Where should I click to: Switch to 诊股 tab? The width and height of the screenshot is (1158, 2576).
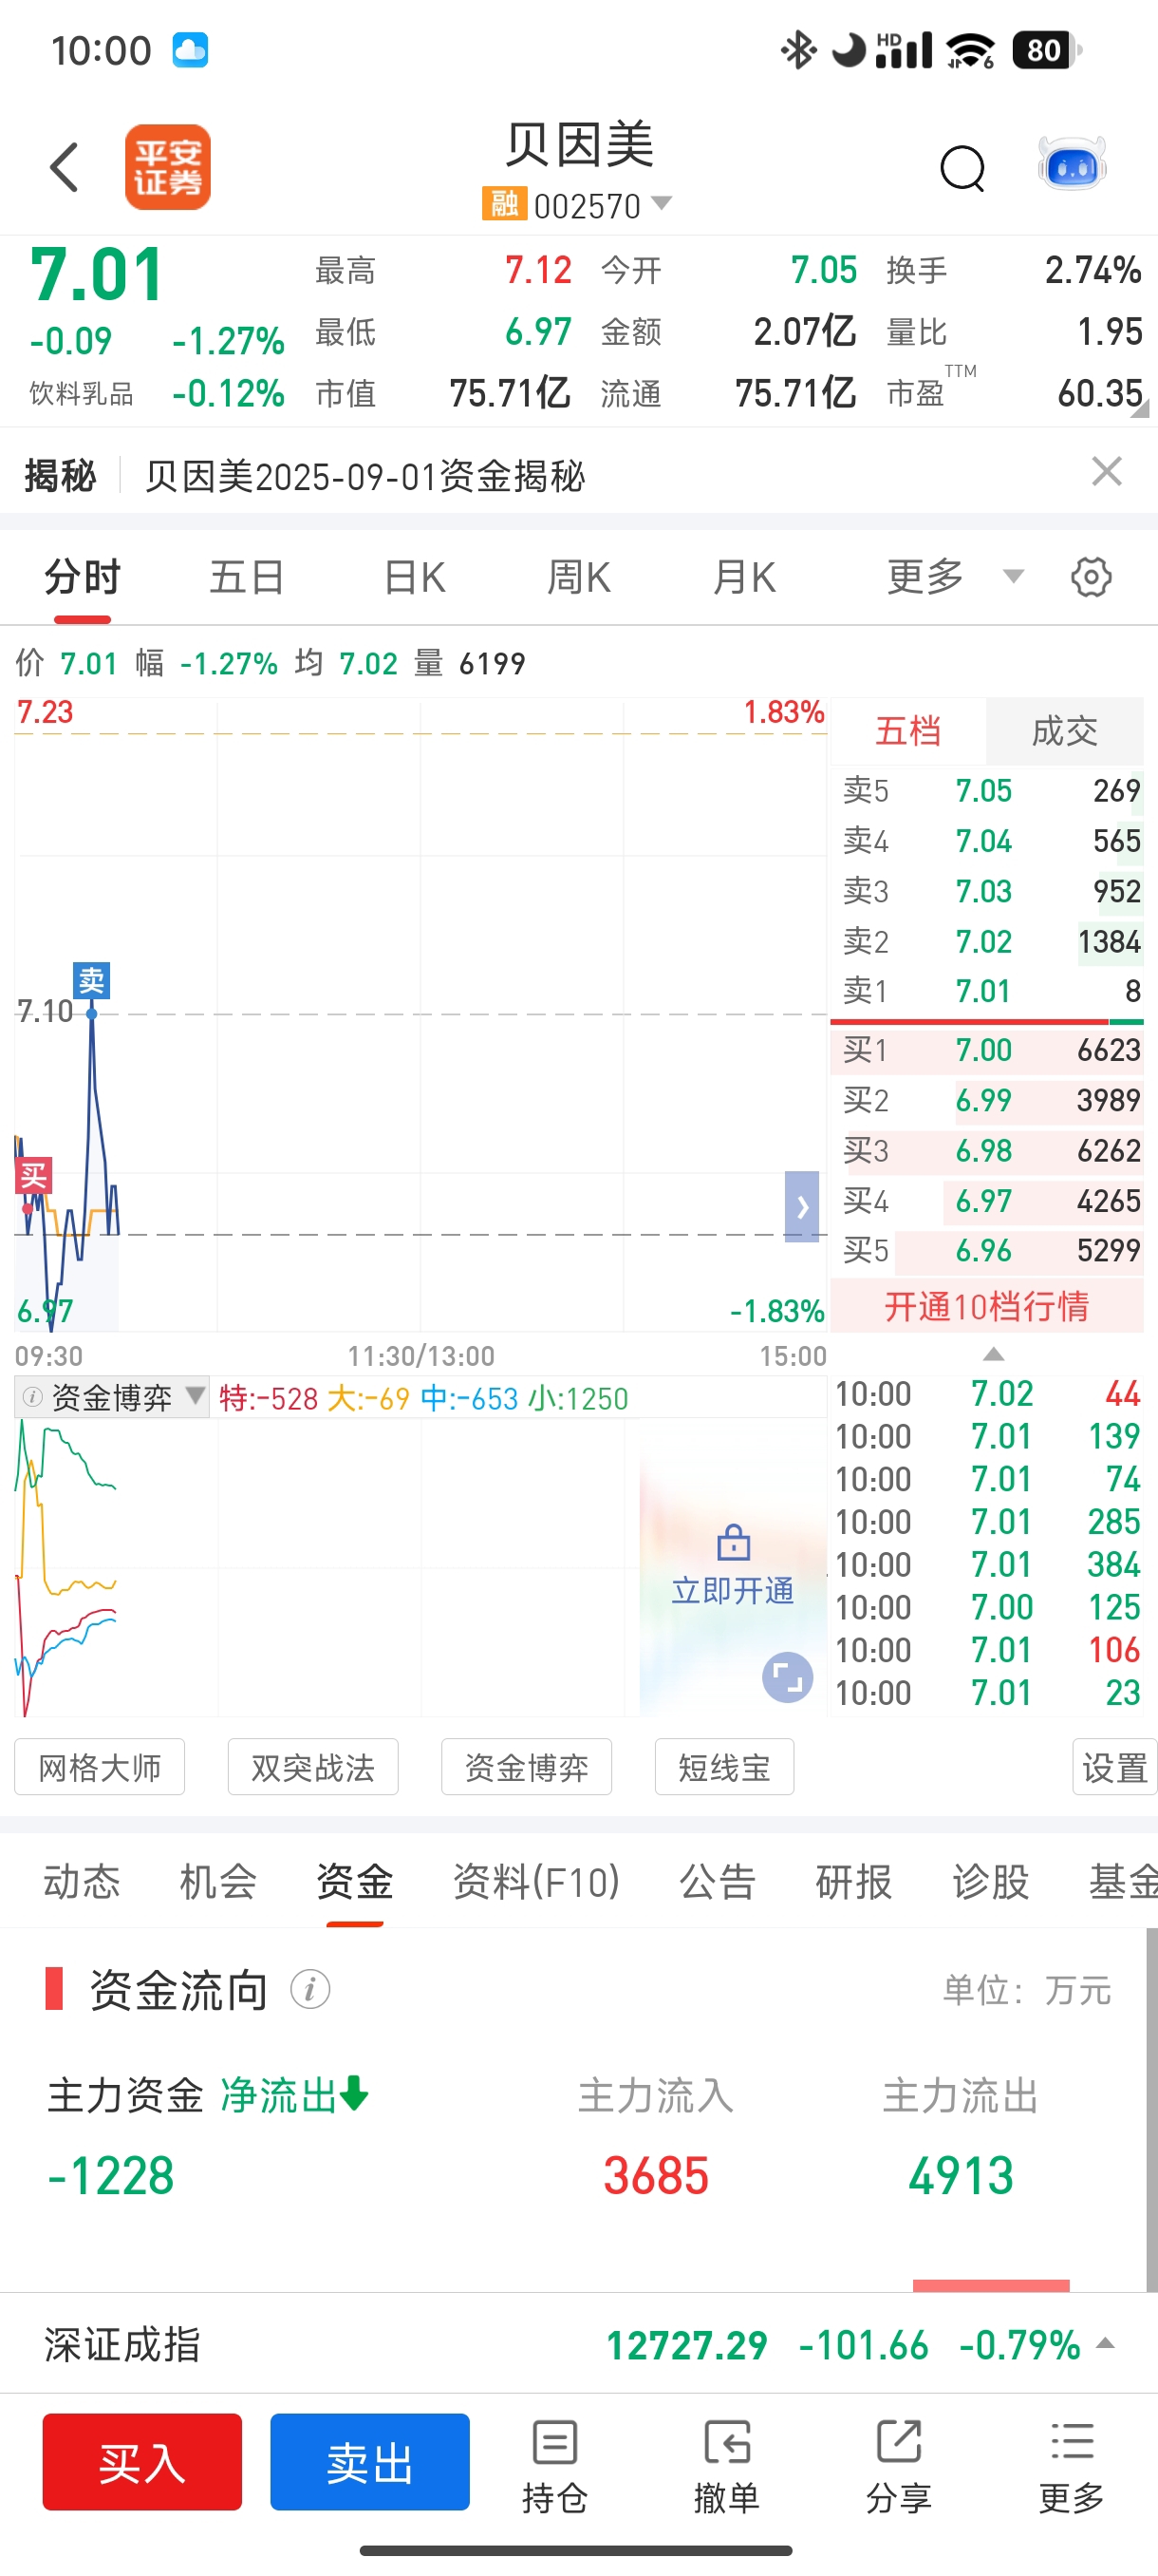pos(990,1881)
